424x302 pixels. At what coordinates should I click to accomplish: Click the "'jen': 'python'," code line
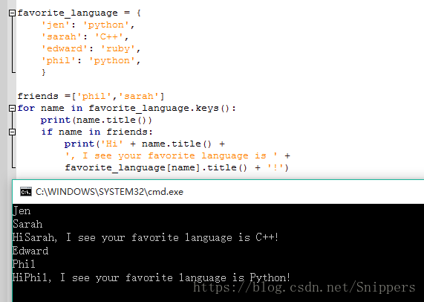(88, 25)
